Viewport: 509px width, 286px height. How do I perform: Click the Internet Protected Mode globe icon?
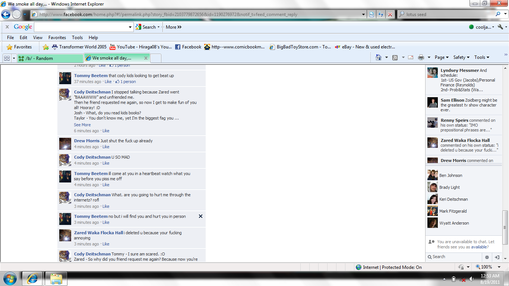pyautogui.click(x=358, y=267)
